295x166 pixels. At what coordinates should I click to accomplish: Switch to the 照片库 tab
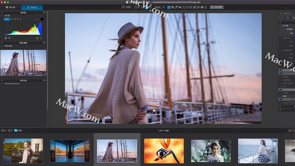pos(11,7)
